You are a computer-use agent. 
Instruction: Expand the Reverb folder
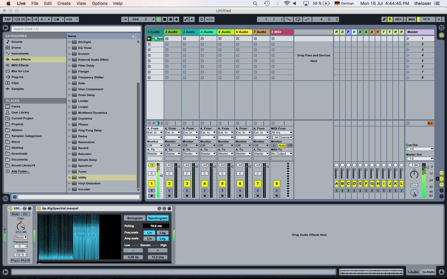click(x=70, y=148)
